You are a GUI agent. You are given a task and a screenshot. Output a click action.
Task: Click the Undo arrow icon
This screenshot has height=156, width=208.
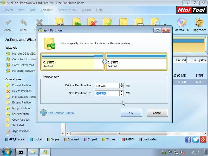23,23
